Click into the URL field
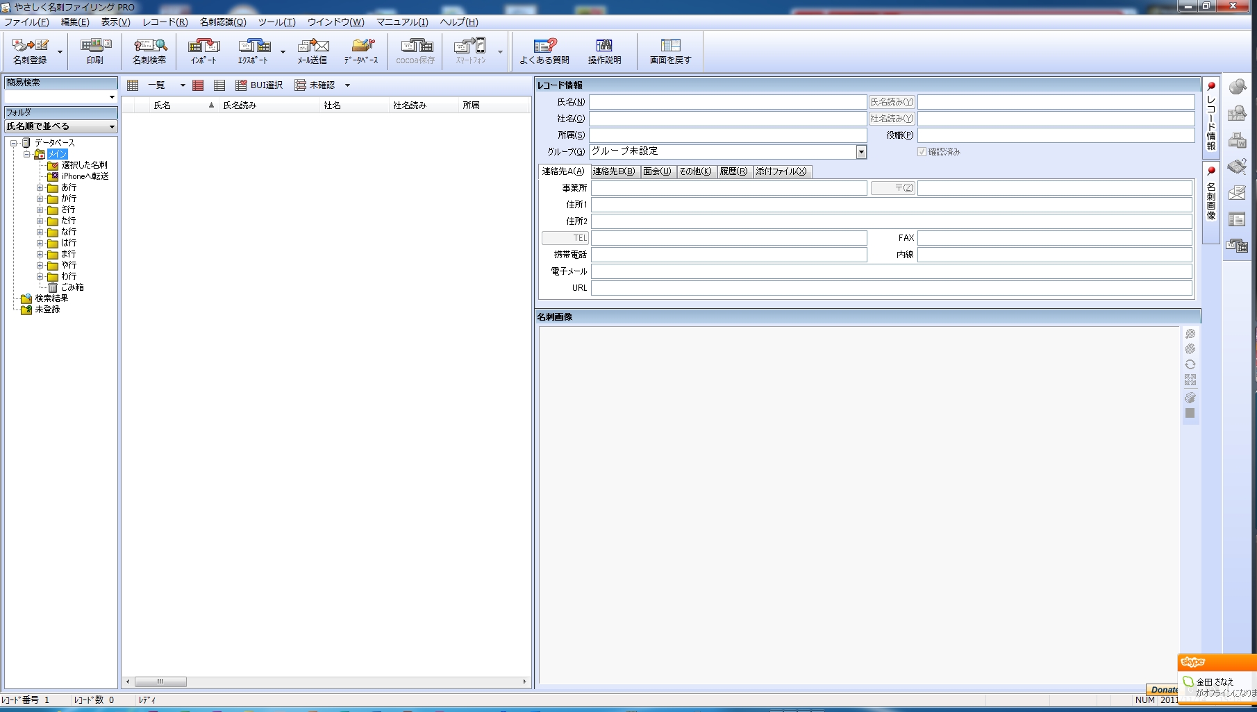This screenshot has width=1257, height=712. (x=892, y=288)
